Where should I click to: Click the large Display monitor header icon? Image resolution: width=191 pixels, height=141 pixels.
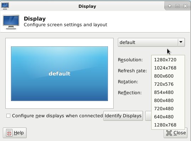(x=11, y=22)
